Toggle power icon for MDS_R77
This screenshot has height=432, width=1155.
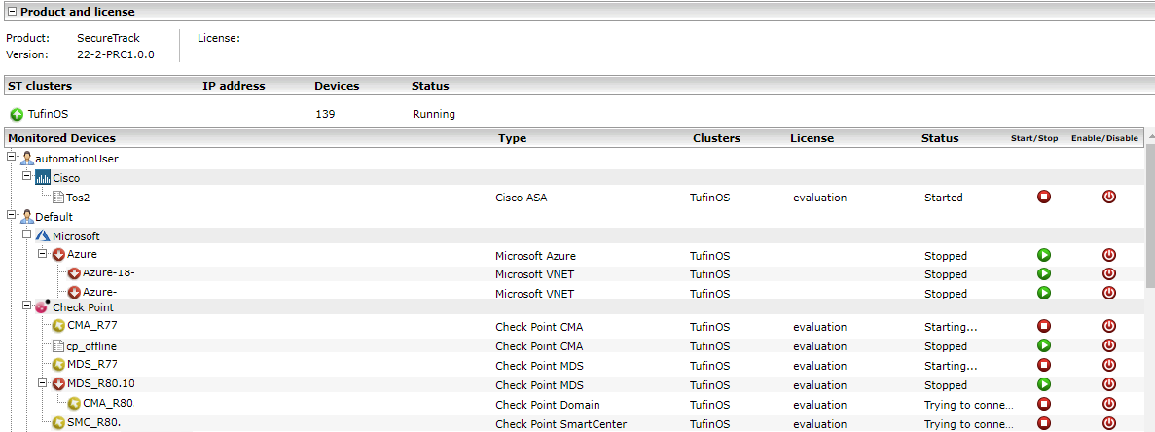pyautogui.click(x=1108, y=365)
